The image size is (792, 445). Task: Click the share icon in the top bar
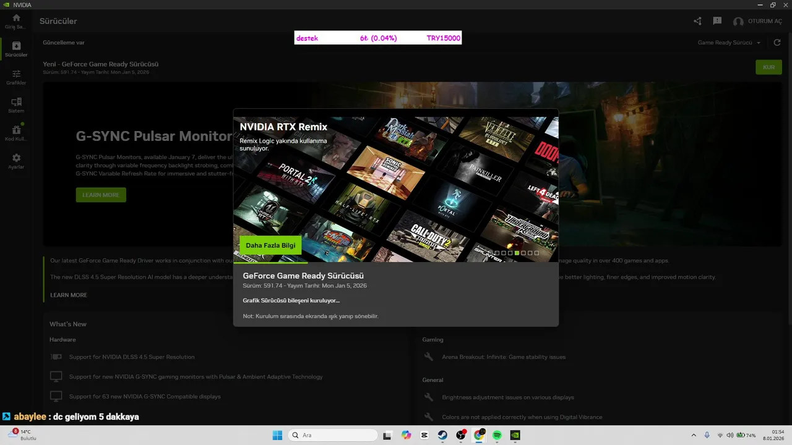pyautogui.click(x=697, y=21)
